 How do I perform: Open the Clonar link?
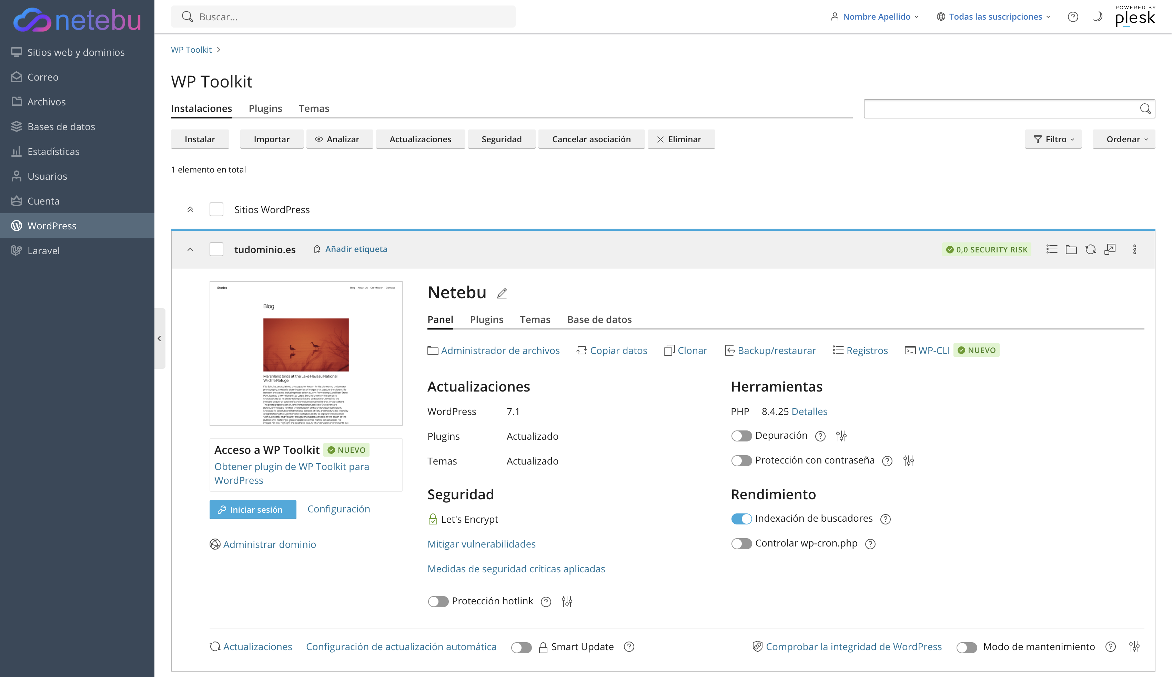[686, 350]
